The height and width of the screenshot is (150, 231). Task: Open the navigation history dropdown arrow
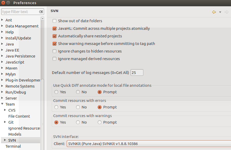click(220, 12)
